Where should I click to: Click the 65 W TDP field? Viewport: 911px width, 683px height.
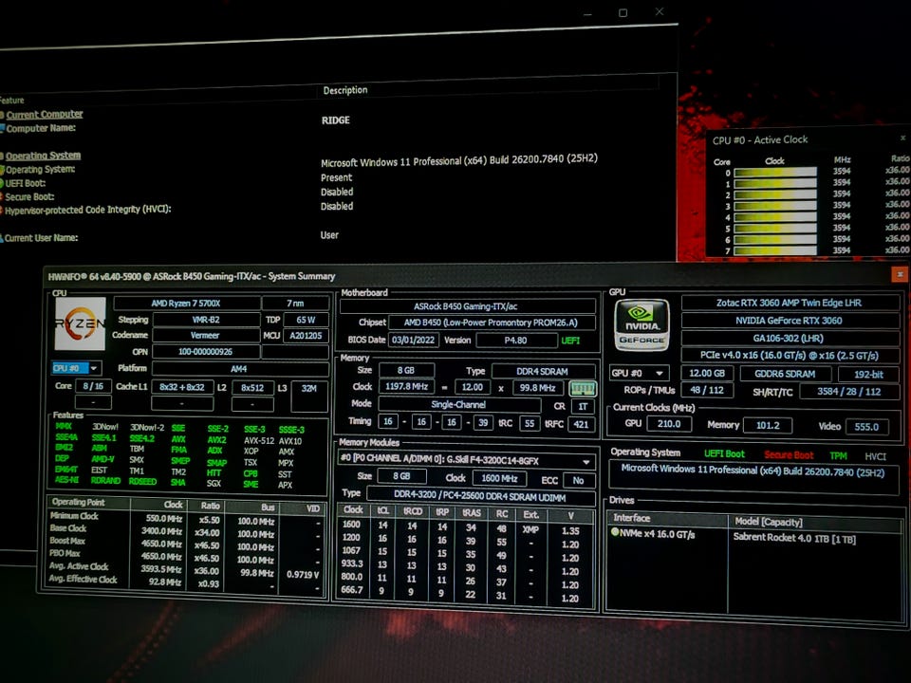pos(306,320)
